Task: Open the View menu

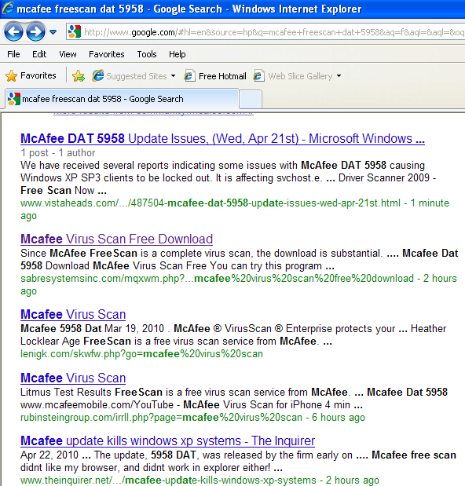Action: 68,54
